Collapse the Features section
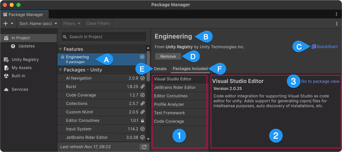 coord(60,49)
